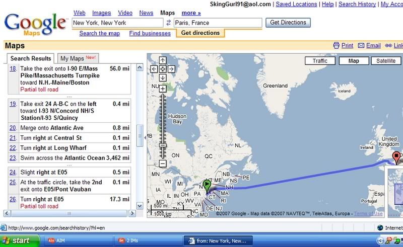Click the zoom level slider handle

[163, 146]
